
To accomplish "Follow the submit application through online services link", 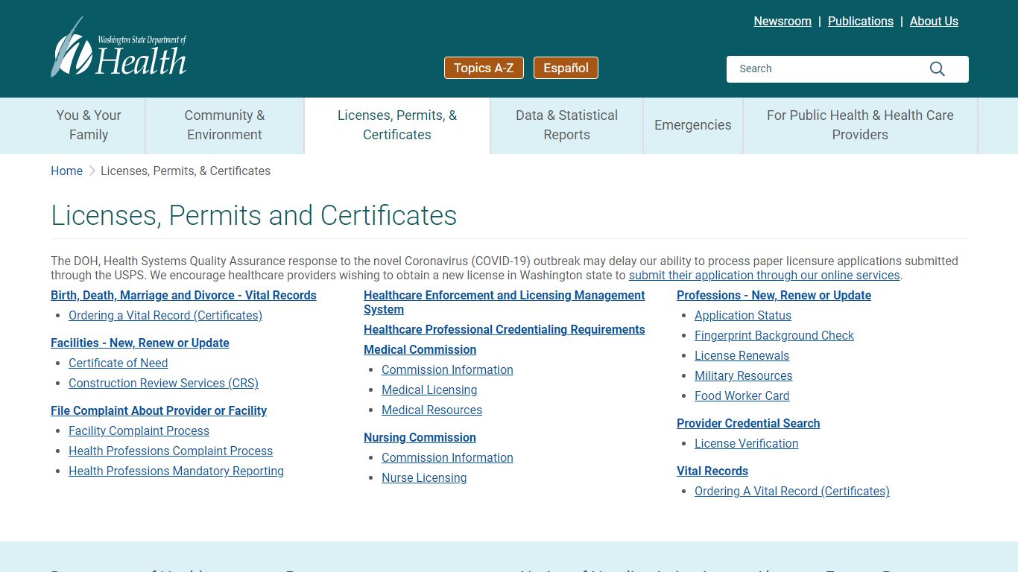I will coord(764,276).
